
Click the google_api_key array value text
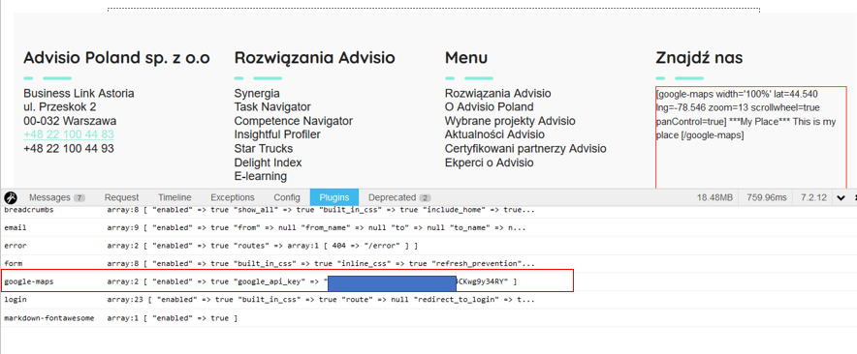pos(312,281)
